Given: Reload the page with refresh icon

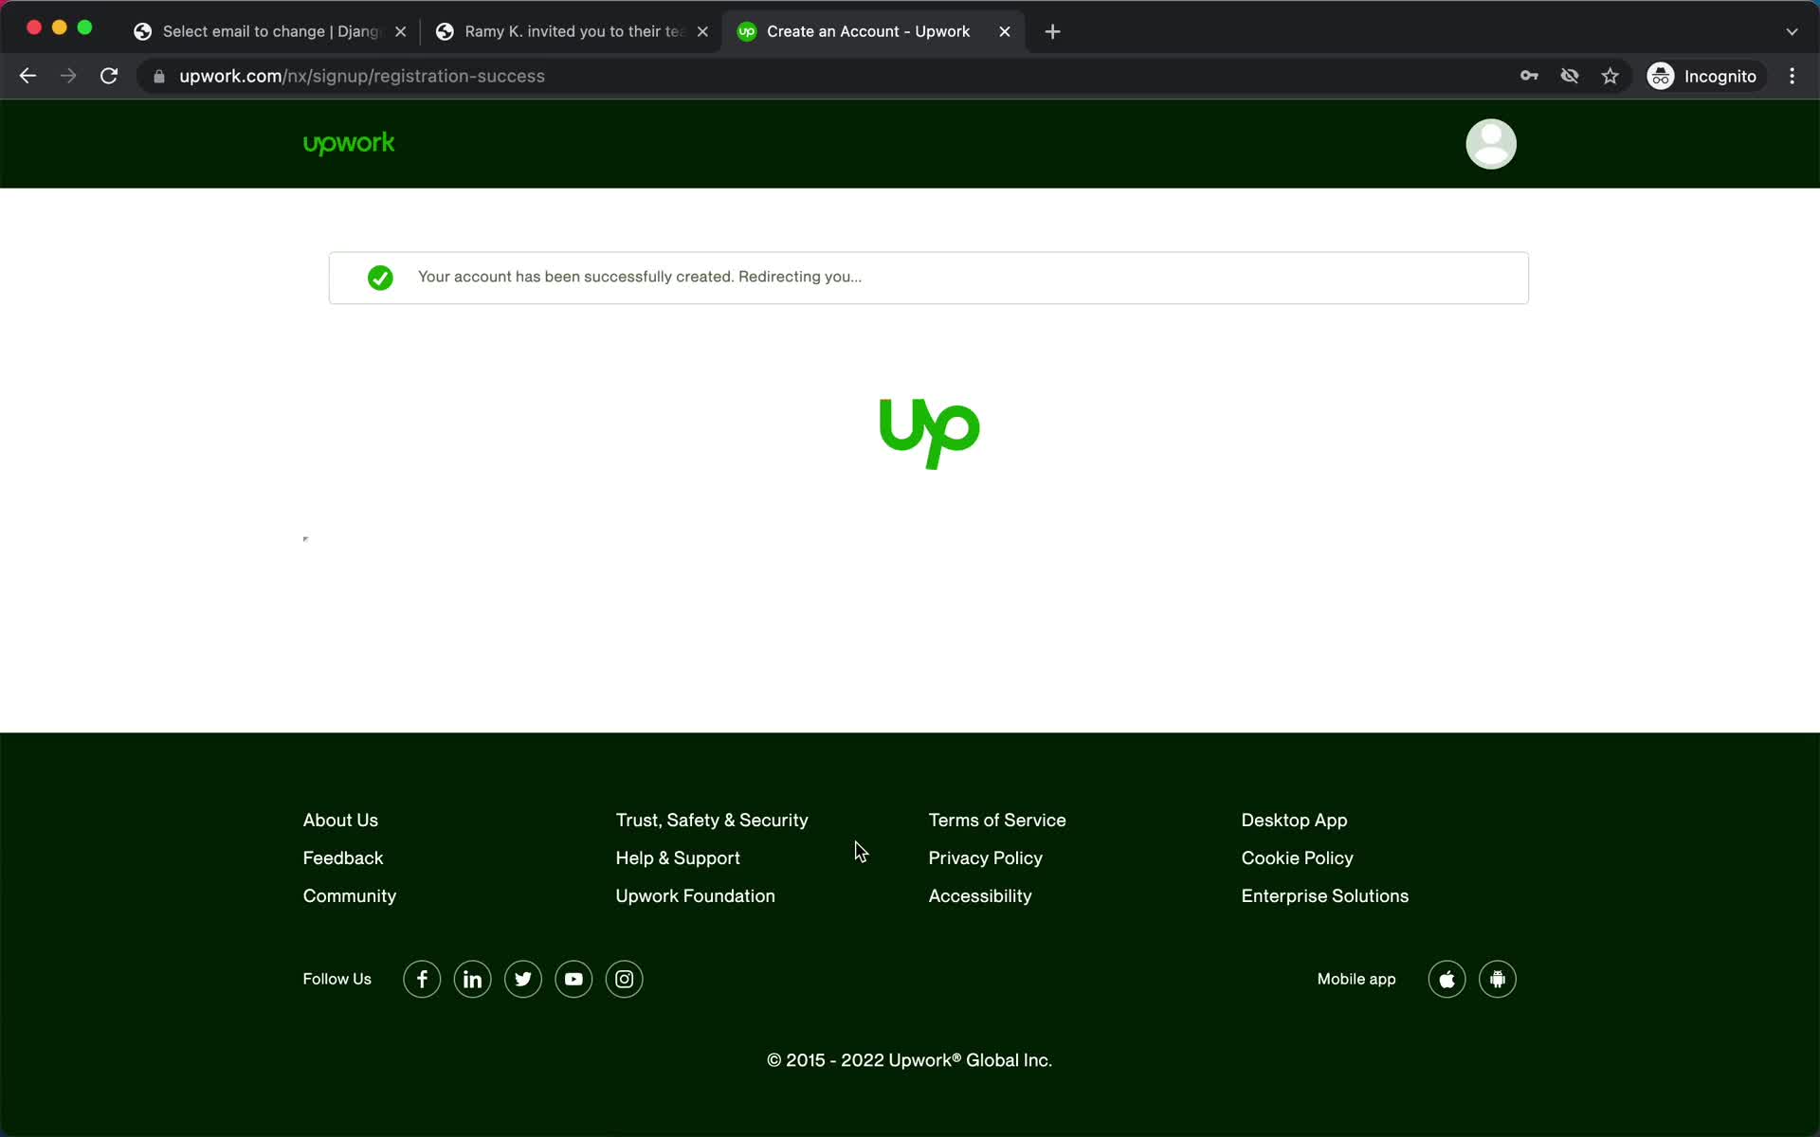Looking at the screenshot, I should click(109, 76).
